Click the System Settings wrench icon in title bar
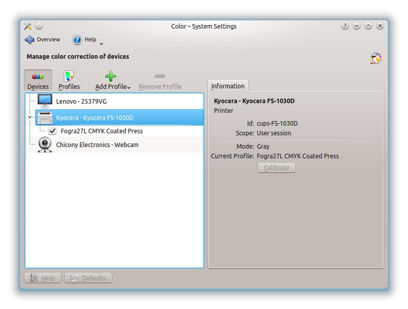408x309 pixels. tap(28, 26)
